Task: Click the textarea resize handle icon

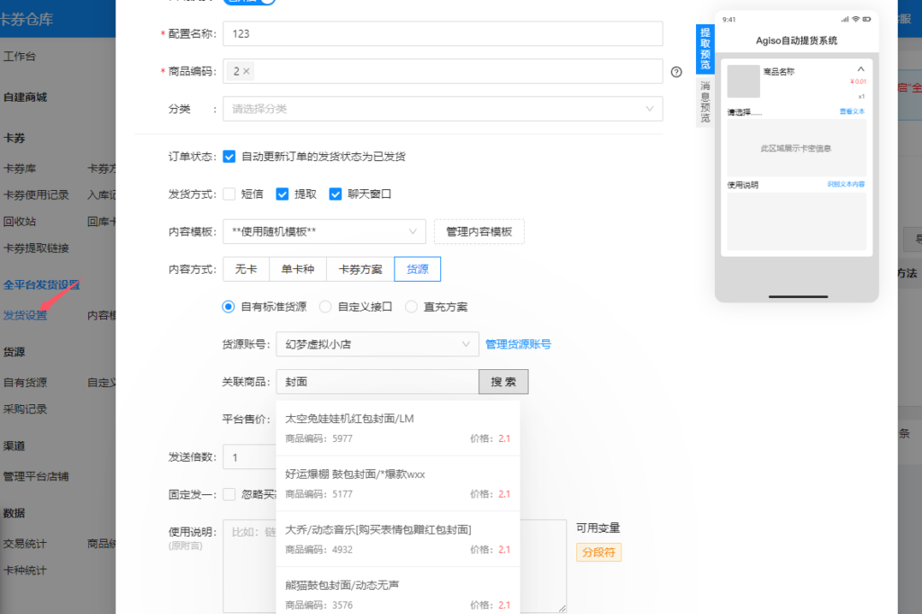Action: [562, 608]
